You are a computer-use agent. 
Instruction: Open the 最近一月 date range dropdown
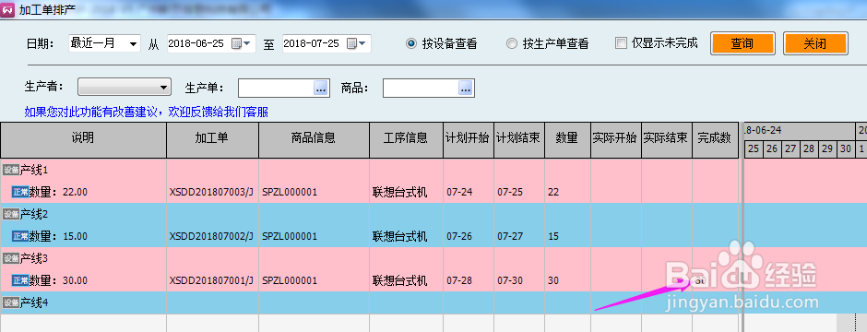pos(133,44)
